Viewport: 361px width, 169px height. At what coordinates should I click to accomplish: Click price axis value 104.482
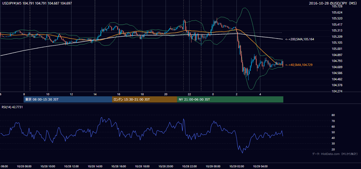(337, 79)
